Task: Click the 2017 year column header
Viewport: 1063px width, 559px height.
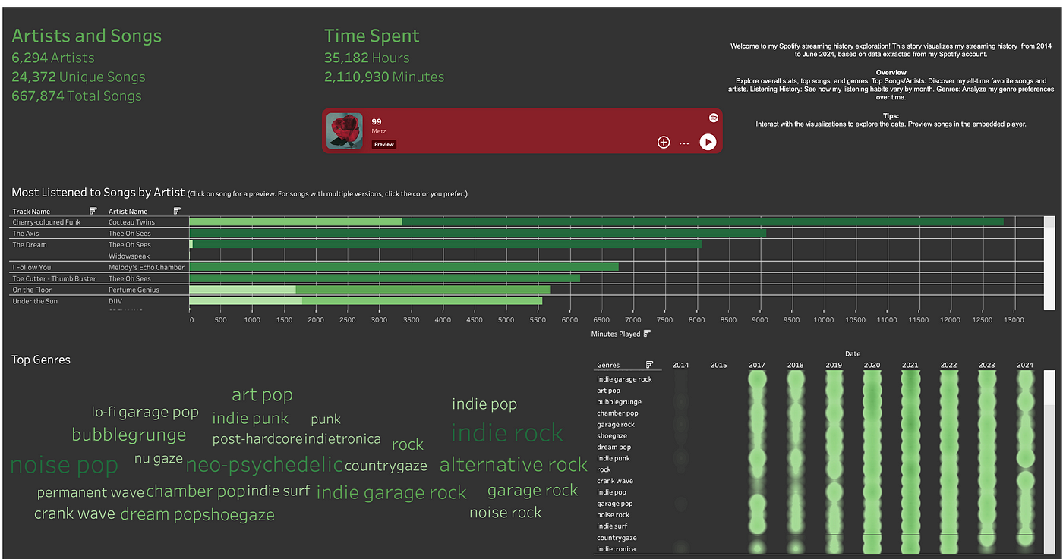Action: point(757,365)
